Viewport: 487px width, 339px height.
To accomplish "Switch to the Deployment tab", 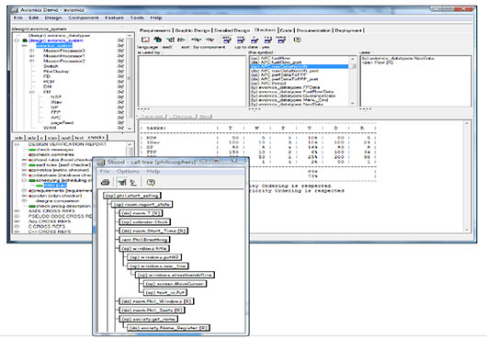I will pos(348,30).
